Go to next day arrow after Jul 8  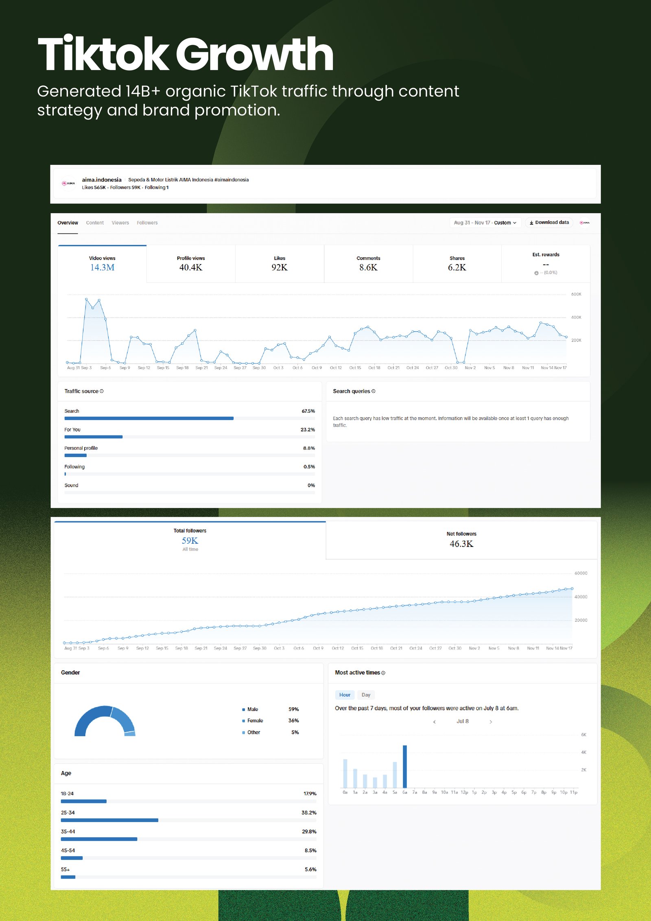point(491,722)
